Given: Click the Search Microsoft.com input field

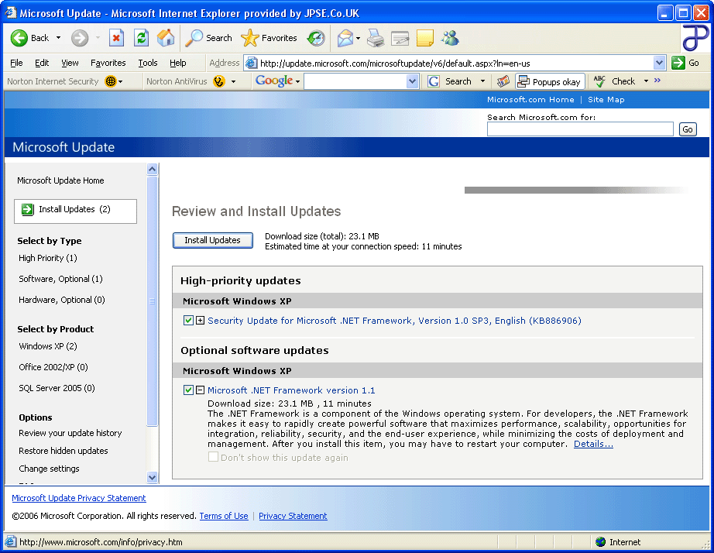Looking at the screenshot, I should point(580,129).
